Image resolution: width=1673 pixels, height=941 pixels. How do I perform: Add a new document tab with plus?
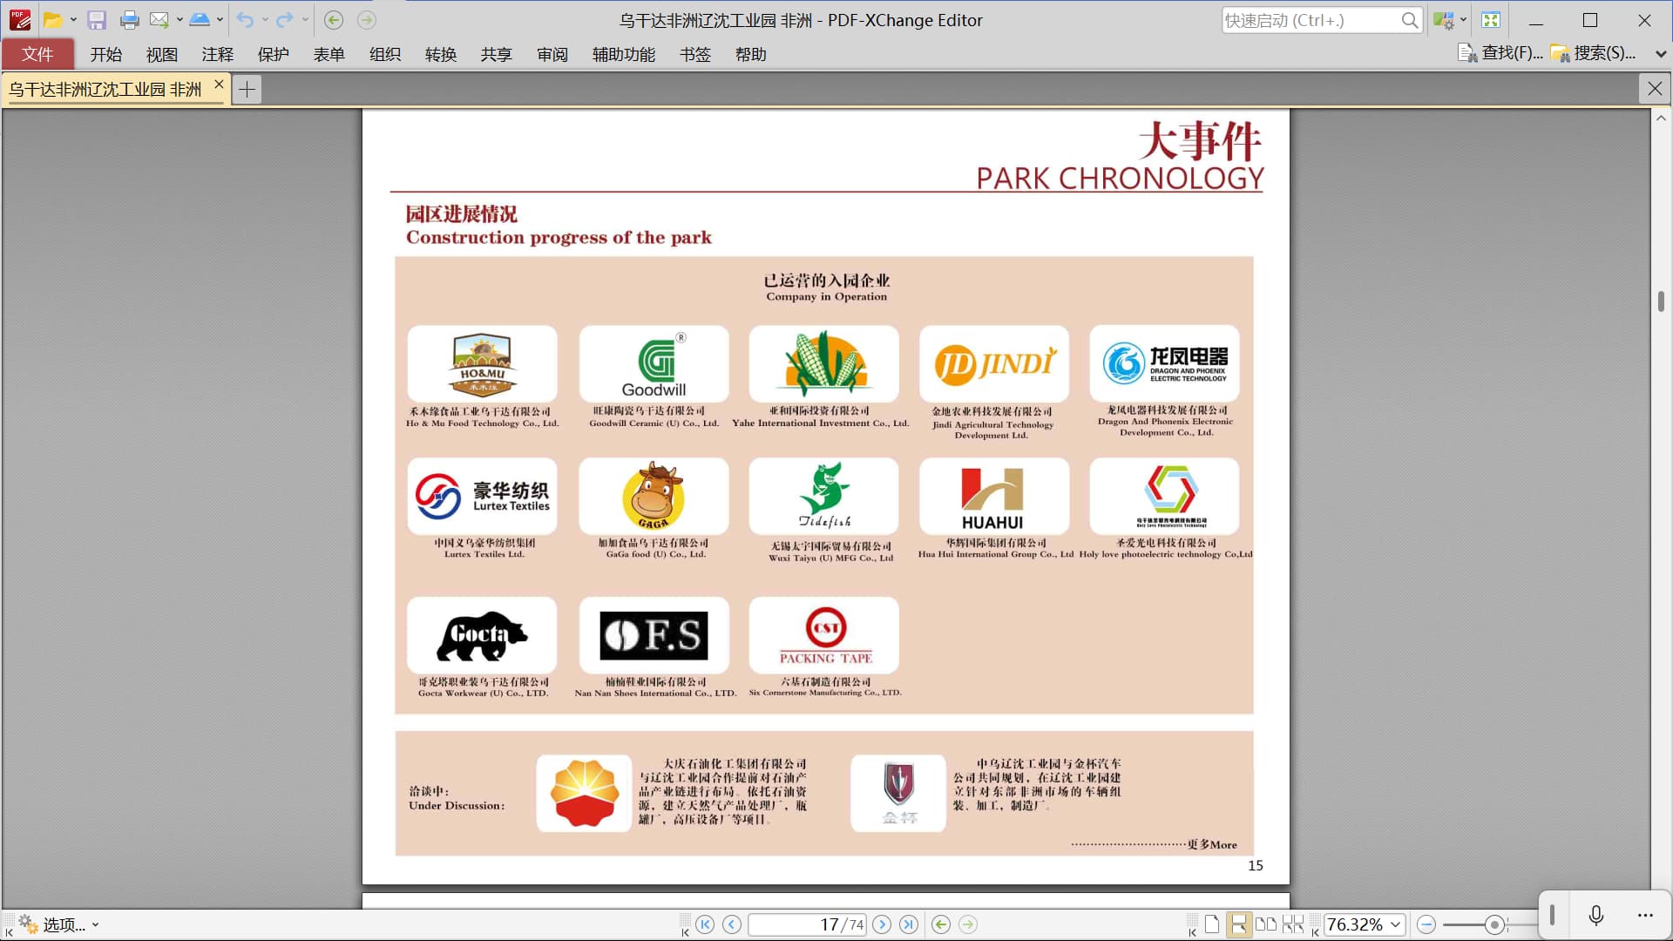(247, 89)
